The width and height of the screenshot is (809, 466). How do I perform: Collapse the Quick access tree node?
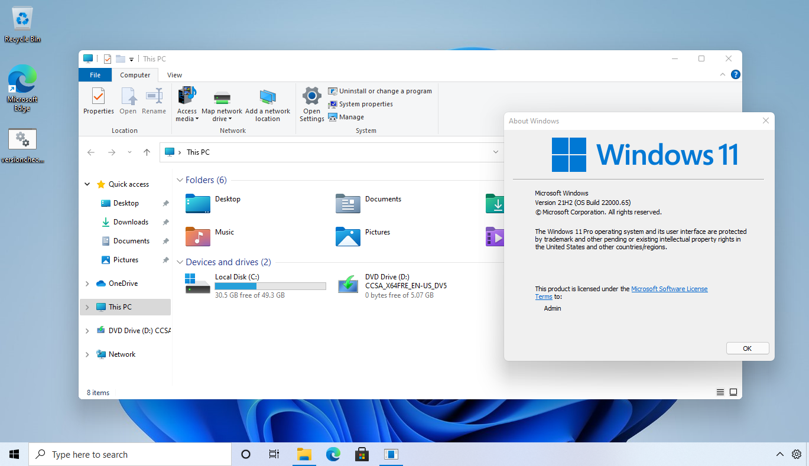pyautogui.click(x=87, y=184)
